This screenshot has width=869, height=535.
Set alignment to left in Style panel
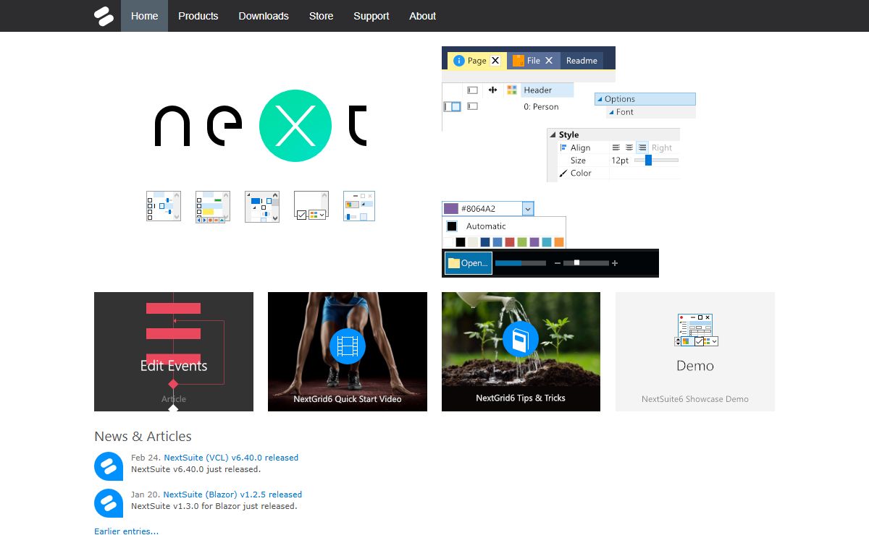616,147
